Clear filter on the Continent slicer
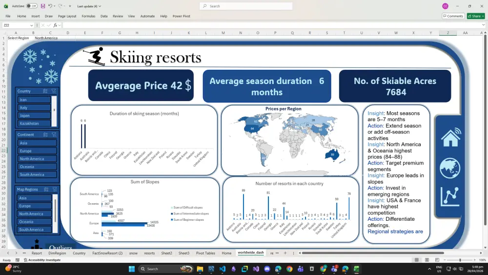 coord(54,134)
